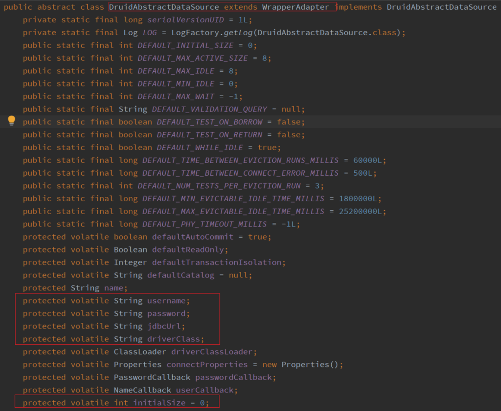The width and height of the screenshot is (501, 411).
Task: Click DEFAULT_VALIDATION_QUERY constant
Action: 209,109
